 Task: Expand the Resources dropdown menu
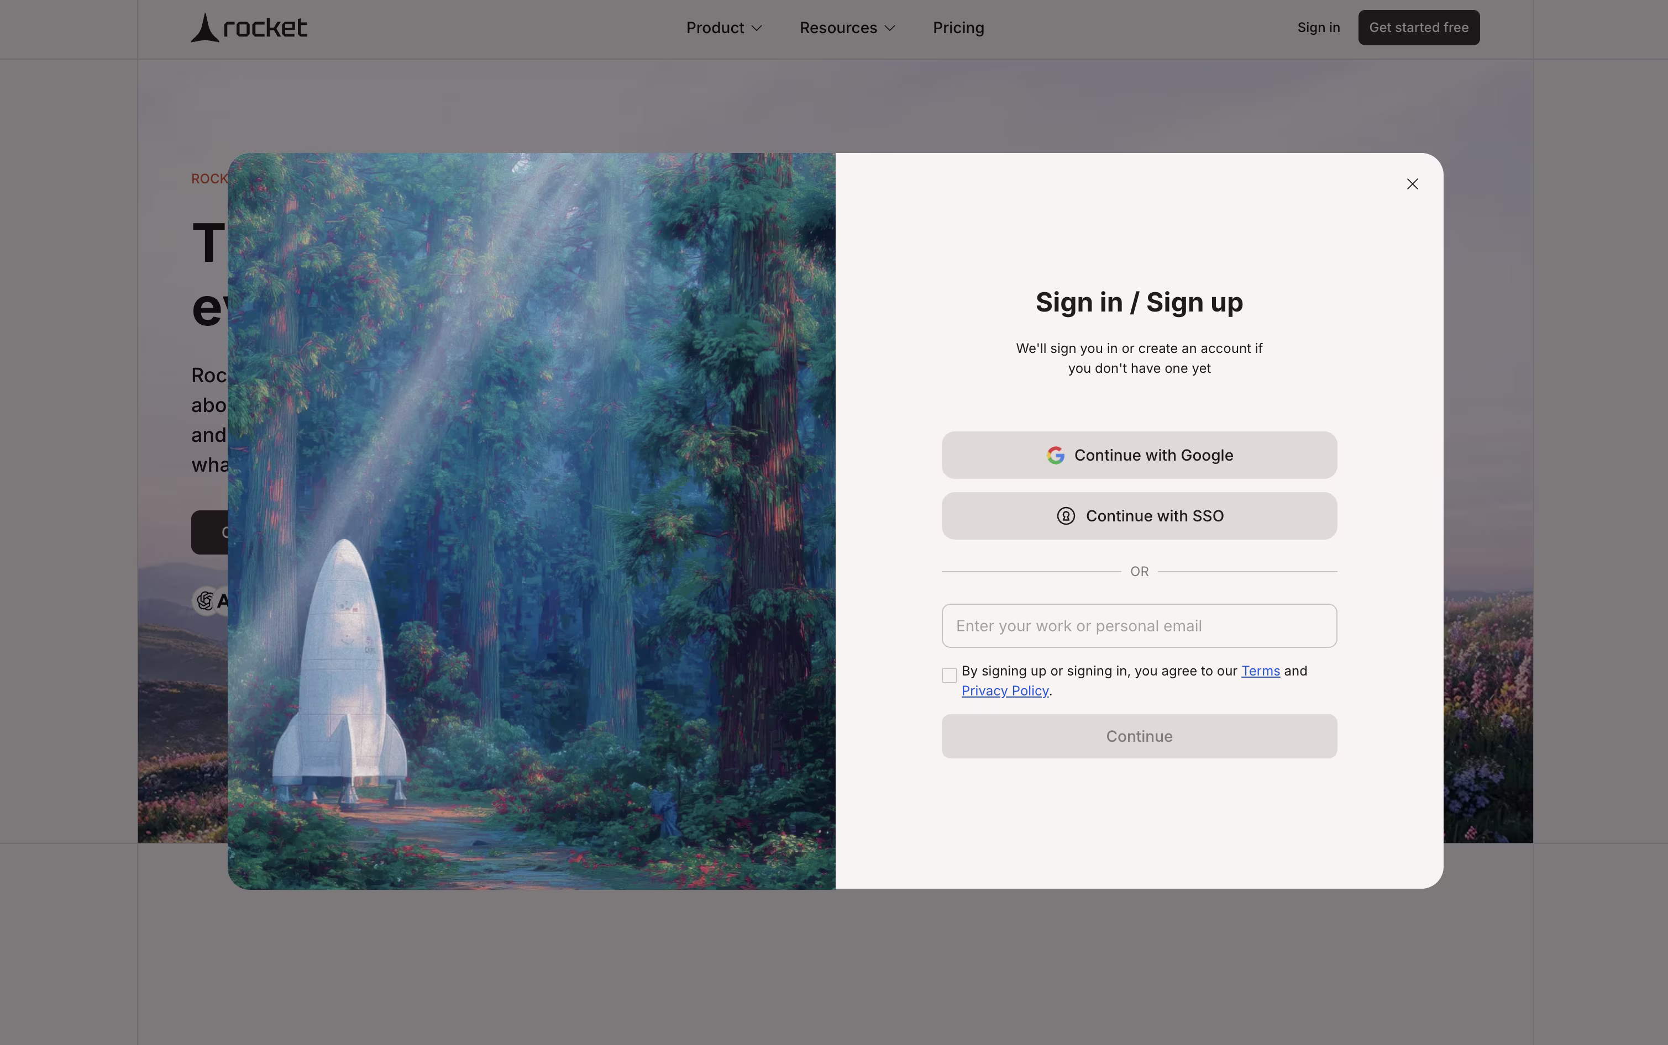point(847,28)
